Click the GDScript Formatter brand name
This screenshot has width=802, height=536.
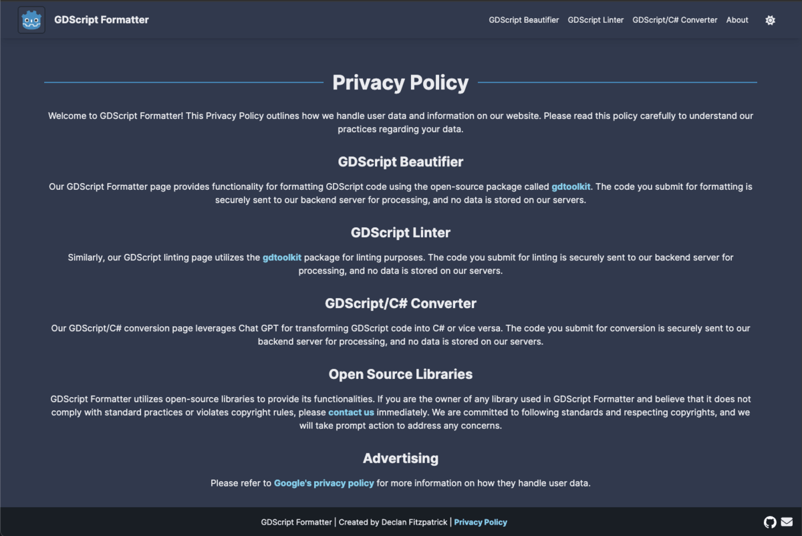[102, 19]
